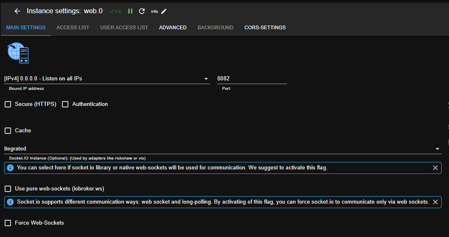Click the Socket.IO Instance (Optional) label
Screen dimensions: 449x237
point(77,158)
